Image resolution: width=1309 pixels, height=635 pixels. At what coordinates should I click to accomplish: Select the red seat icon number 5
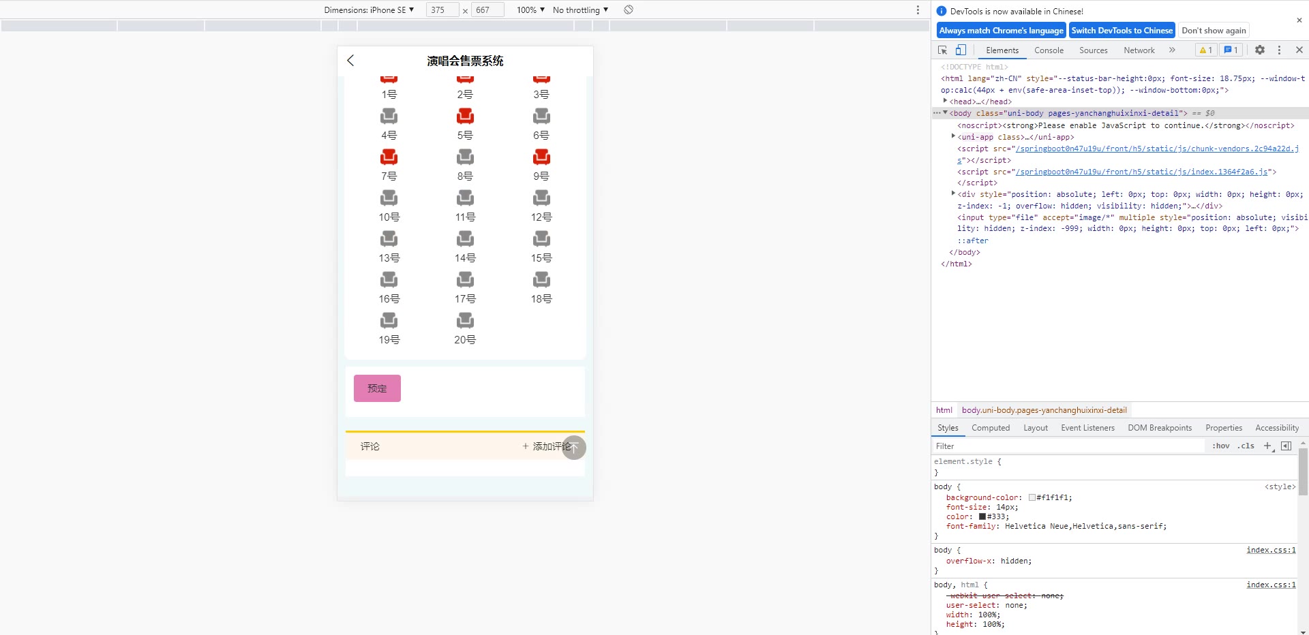(x=465, y=117)
